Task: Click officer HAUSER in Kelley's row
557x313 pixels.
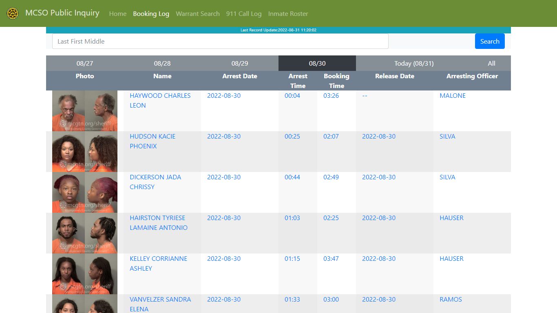Action: 451,258
